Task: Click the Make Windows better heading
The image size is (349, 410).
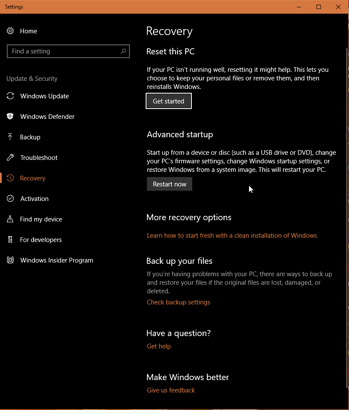Action: (x=188, y=377)
